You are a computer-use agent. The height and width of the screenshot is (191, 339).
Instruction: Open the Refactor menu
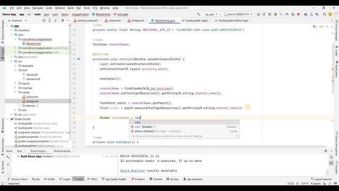60,8
